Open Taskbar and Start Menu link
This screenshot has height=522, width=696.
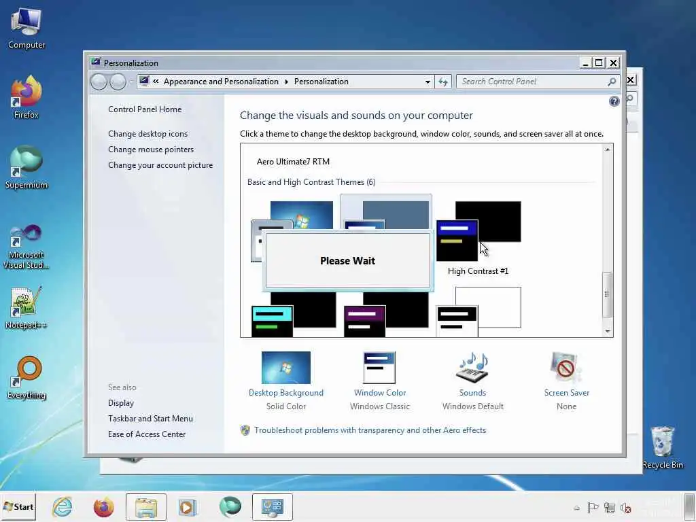point(150,419)
